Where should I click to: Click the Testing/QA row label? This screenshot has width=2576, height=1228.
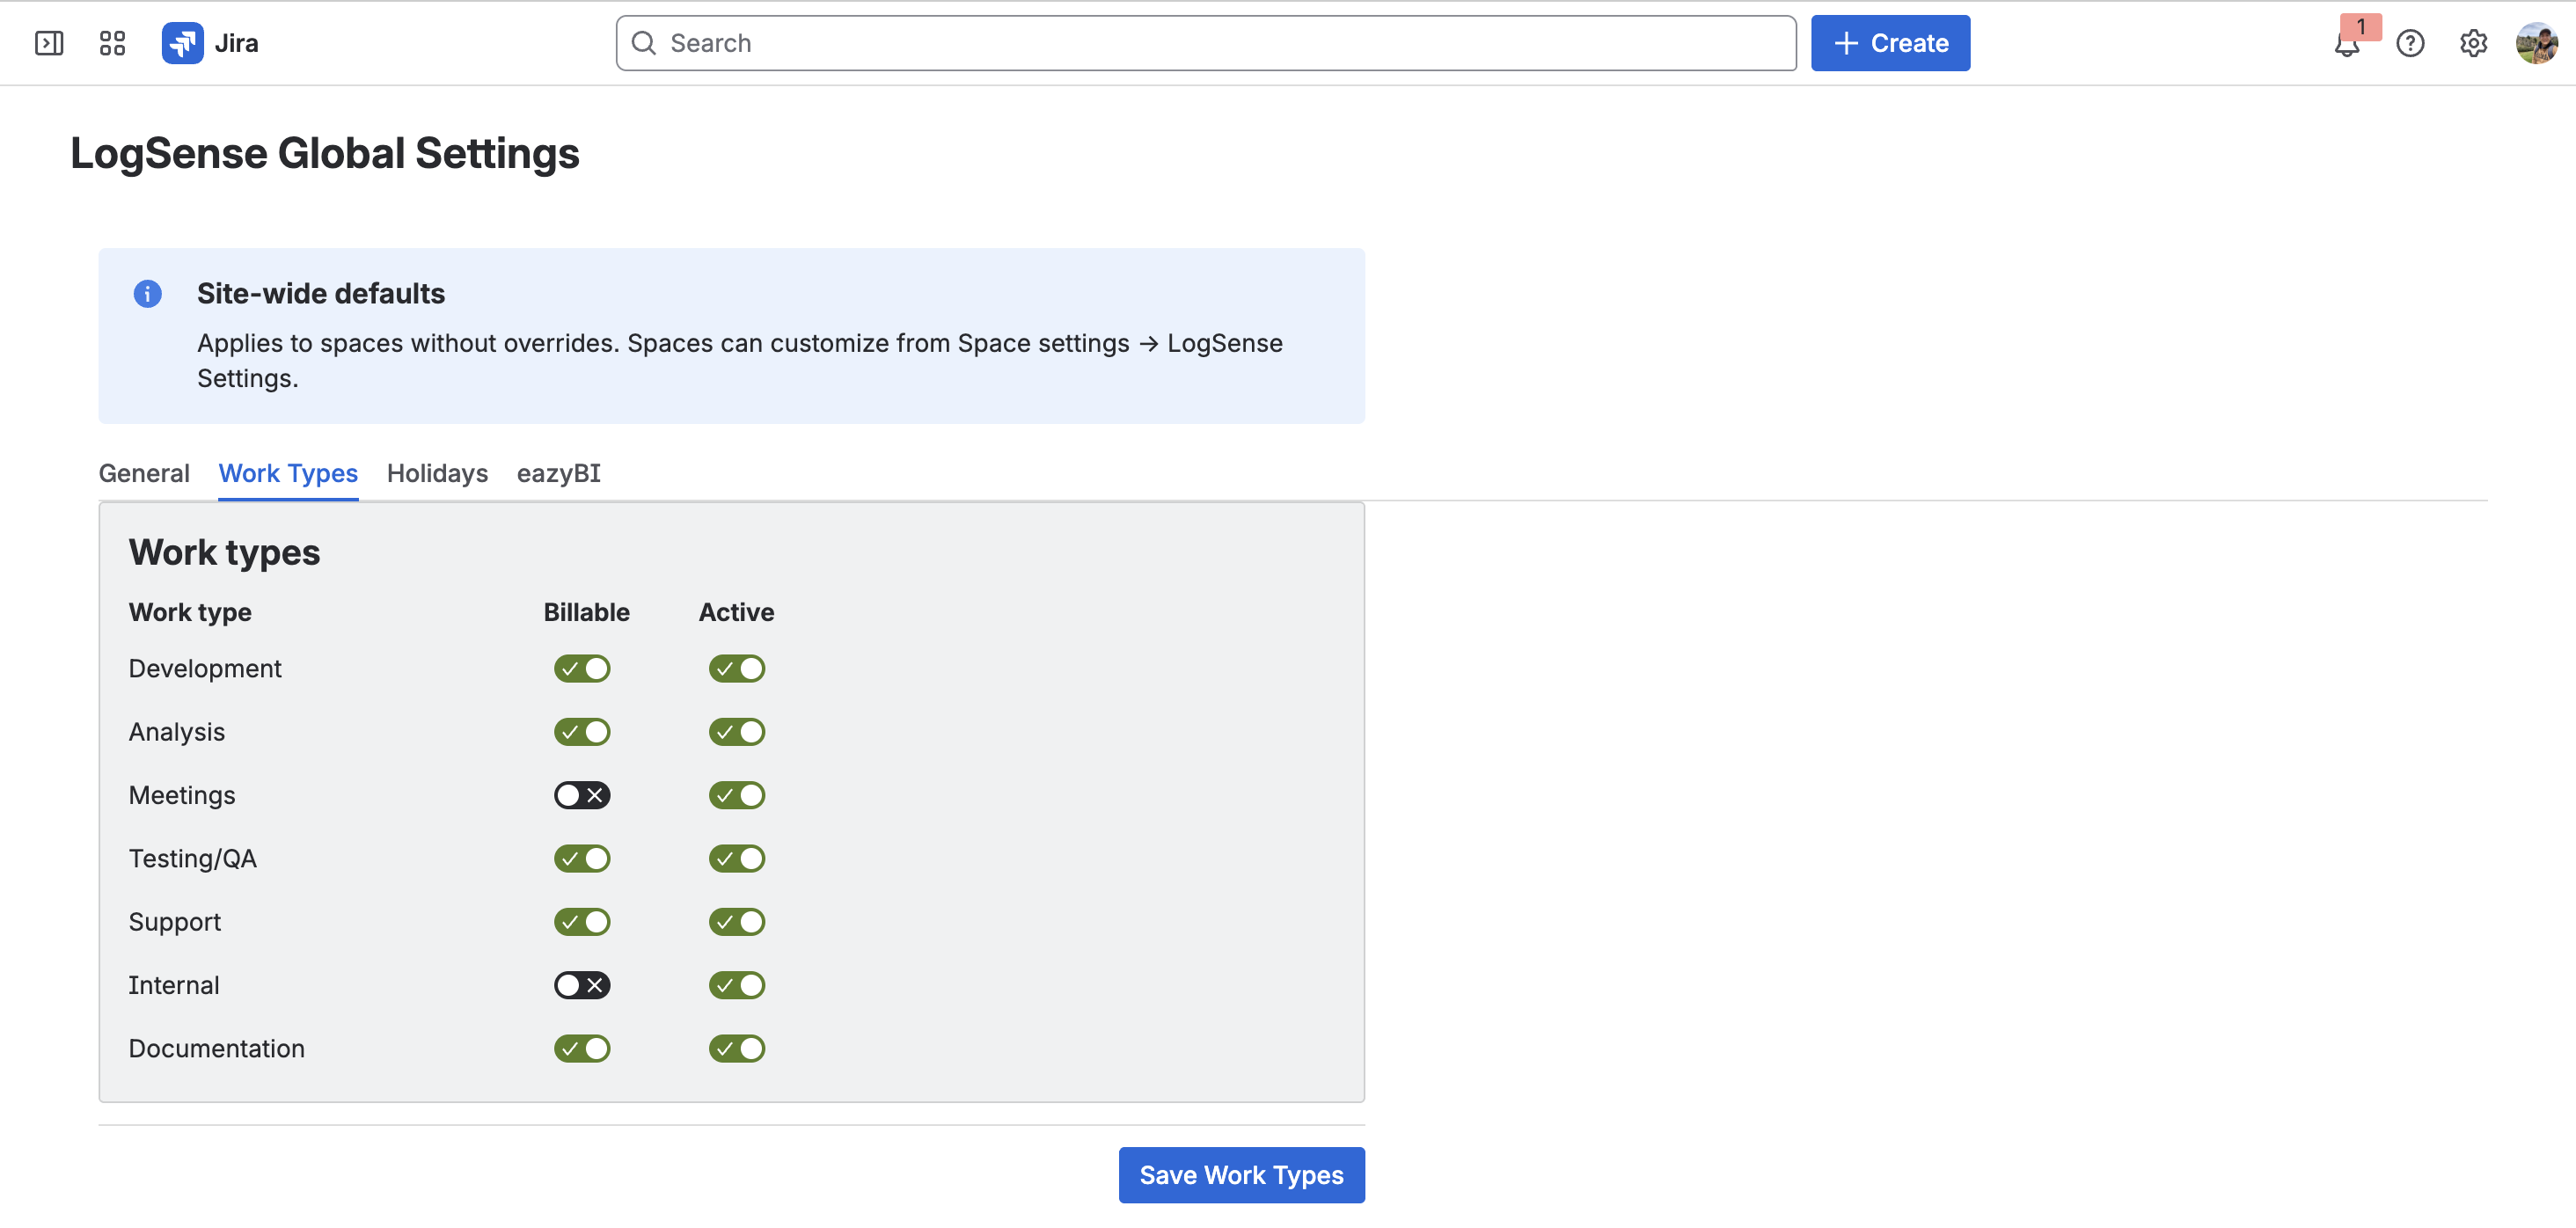[x=193, y=858]
